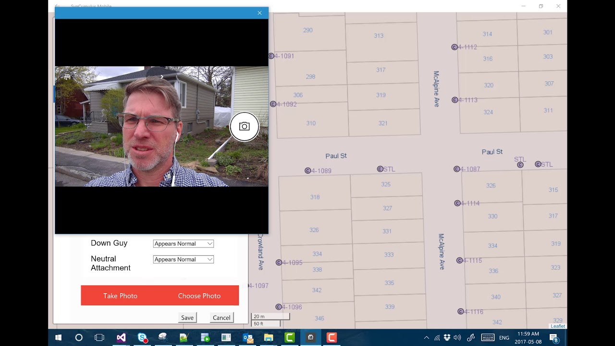
Task: Close the camera capture dialog
Action: tap(259, 13)
